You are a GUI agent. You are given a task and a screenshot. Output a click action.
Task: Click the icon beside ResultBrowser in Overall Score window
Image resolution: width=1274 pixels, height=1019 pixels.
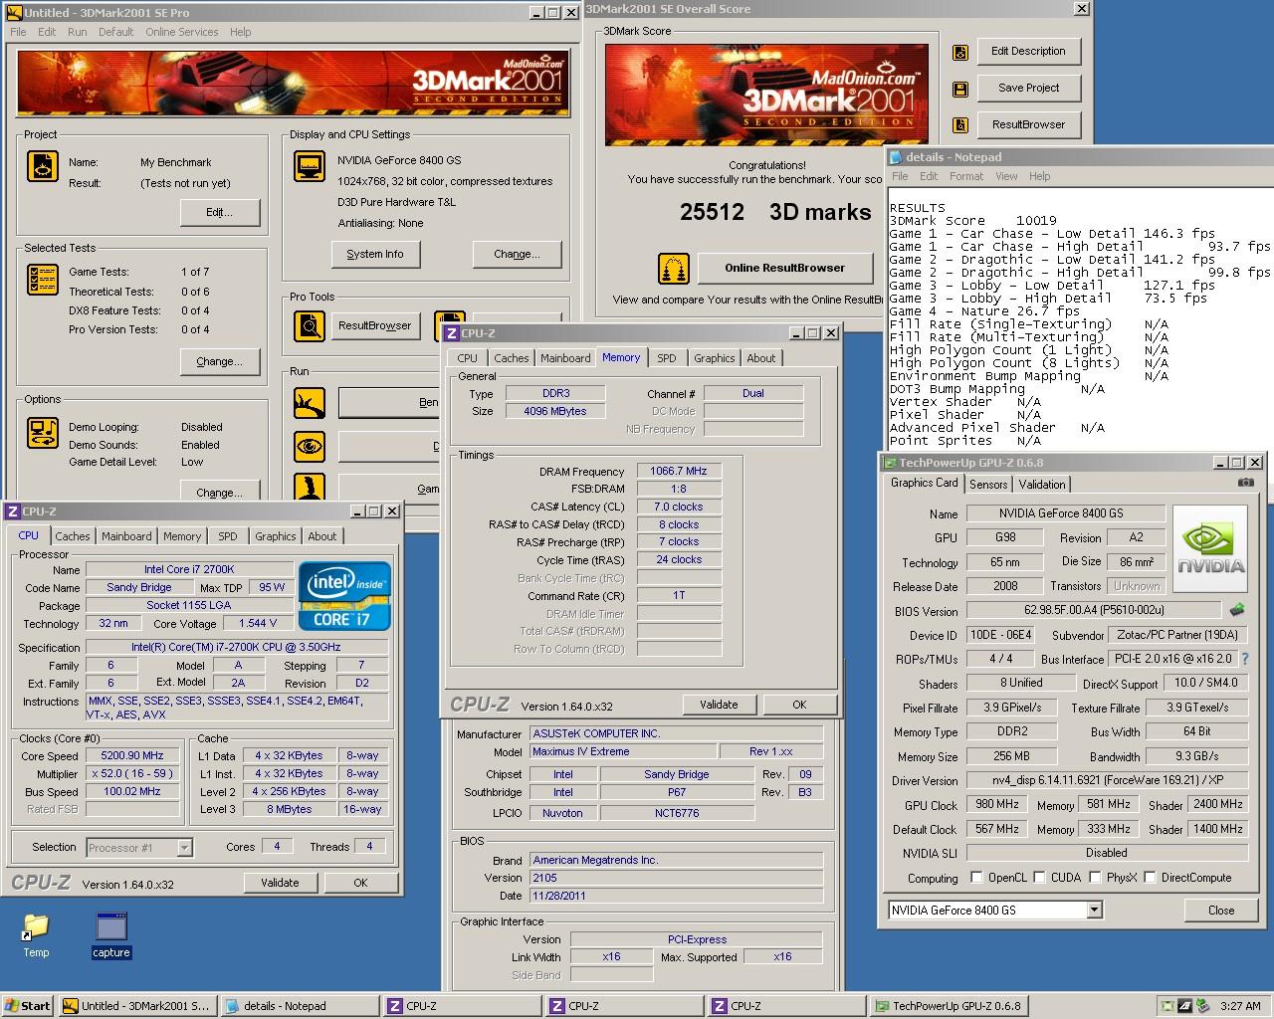pyautogui.click(x=960, y=125)
